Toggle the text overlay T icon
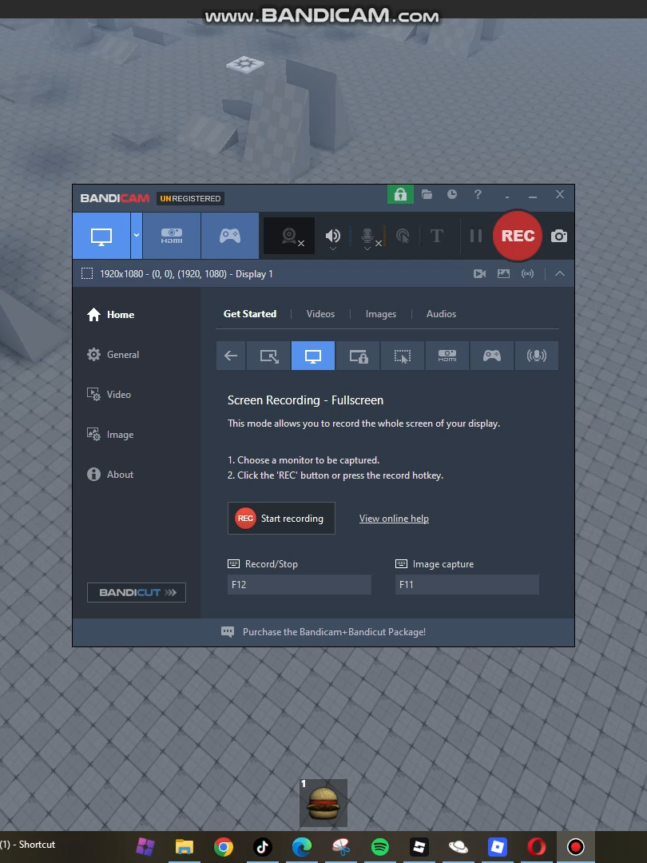 437,236
